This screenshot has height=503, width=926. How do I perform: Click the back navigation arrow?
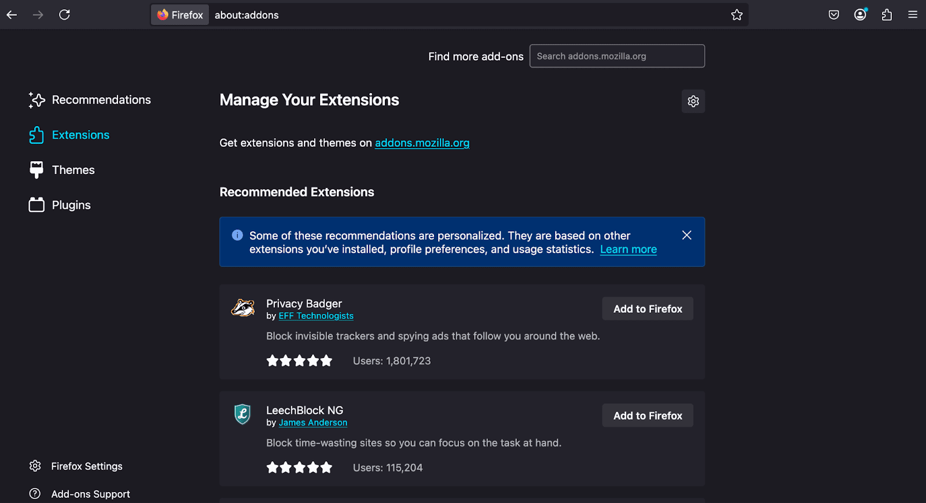pyautogui.click(x=12, y=15)
